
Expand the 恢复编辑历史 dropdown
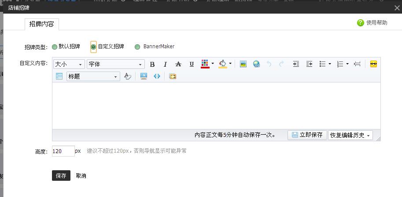point(350,135)
